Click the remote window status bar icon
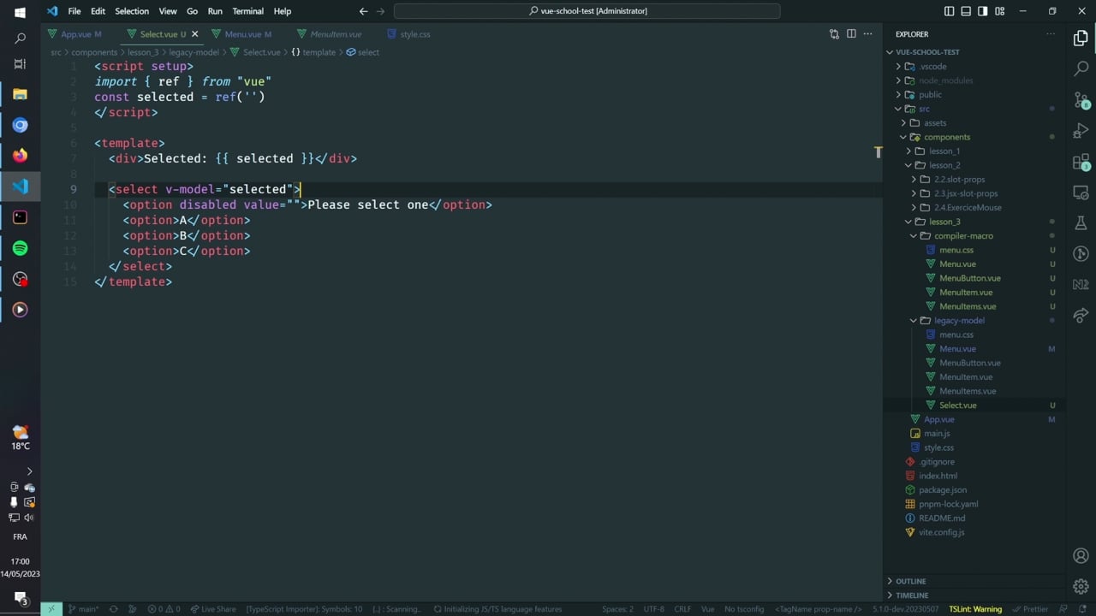The image size is (1096, 616). tap(51, 609)
